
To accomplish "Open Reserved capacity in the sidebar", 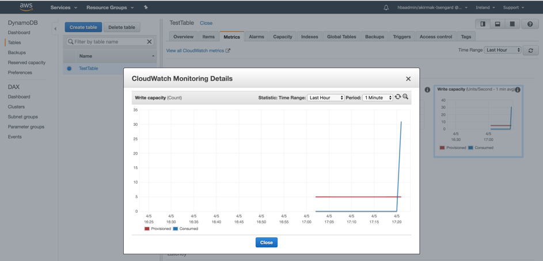I will click(26, 63).
